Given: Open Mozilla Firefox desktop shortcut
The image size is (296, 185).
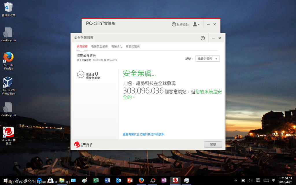Looking at the screenshot, I should pyautogui.click(x=8, y=61).
